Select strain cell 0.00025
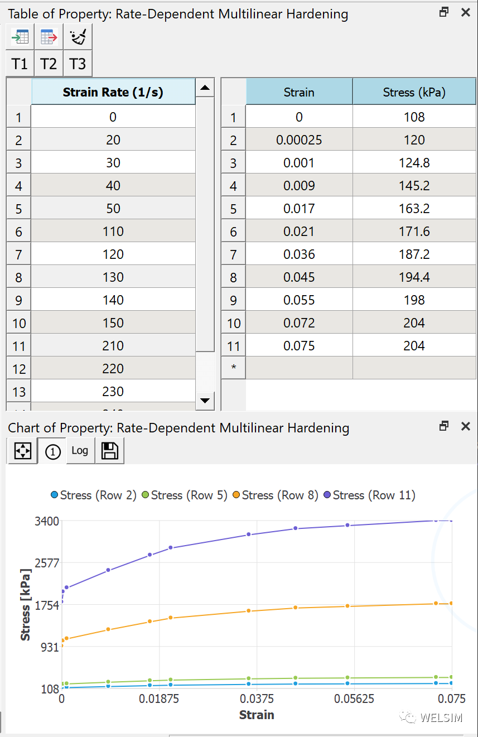Screen dimensions: 478x737 (x=299, y=140)
